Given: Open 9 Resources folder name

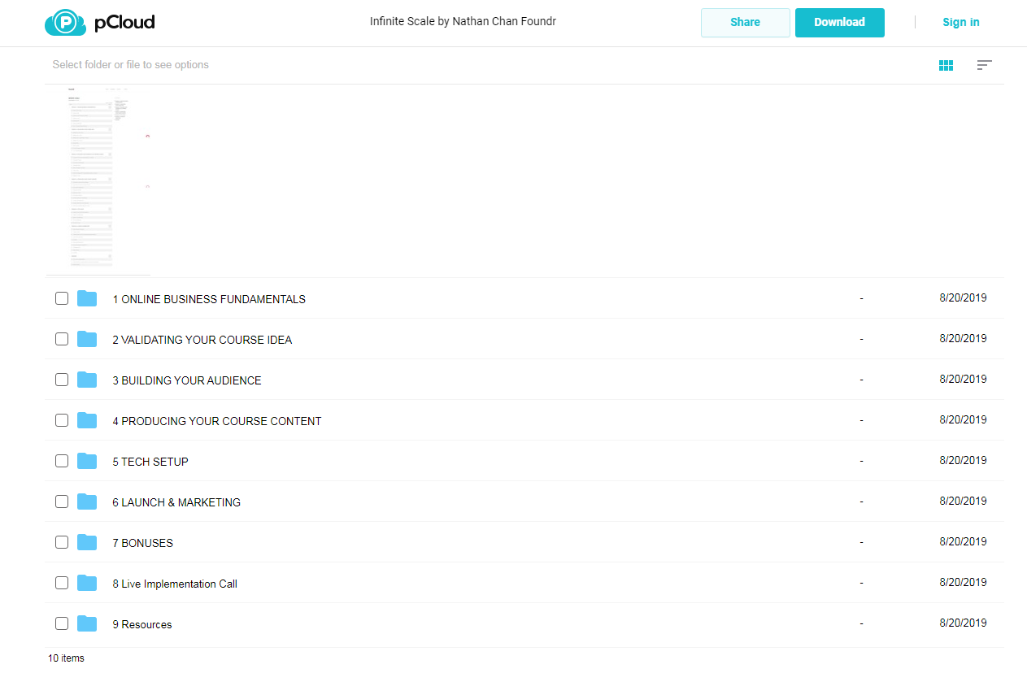Looking at the screenshot, I should (x=142, y=624).
